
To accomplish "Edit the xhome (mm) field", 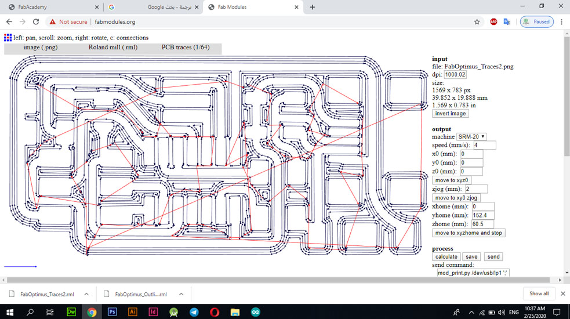I will [x=483, y=206].
